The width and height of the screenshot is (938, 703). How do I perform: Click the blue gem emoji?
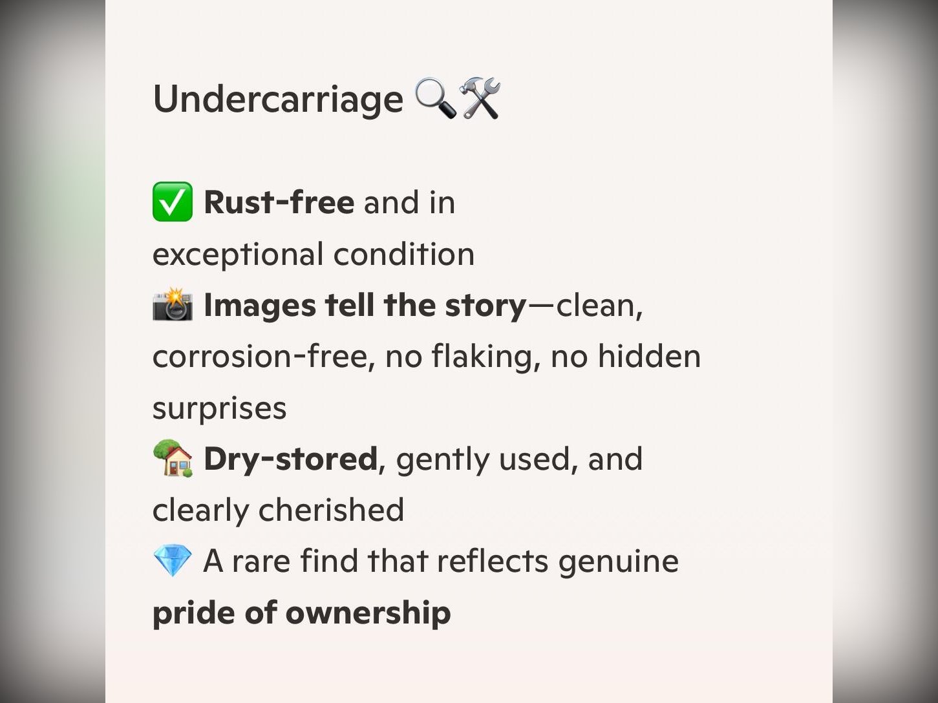pos(173,560)
